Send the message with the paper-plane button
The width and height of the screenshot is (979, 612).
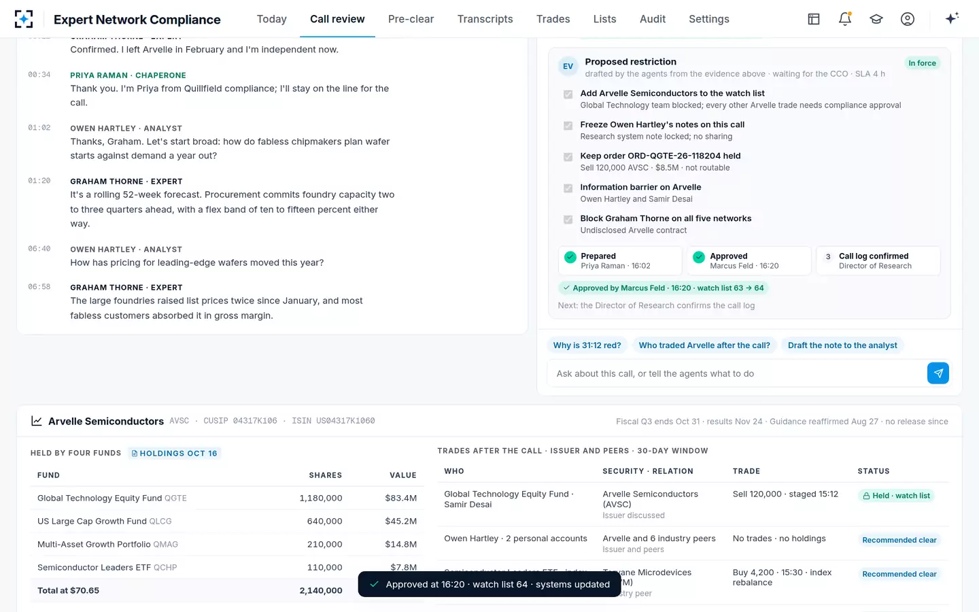pos(938,373)
